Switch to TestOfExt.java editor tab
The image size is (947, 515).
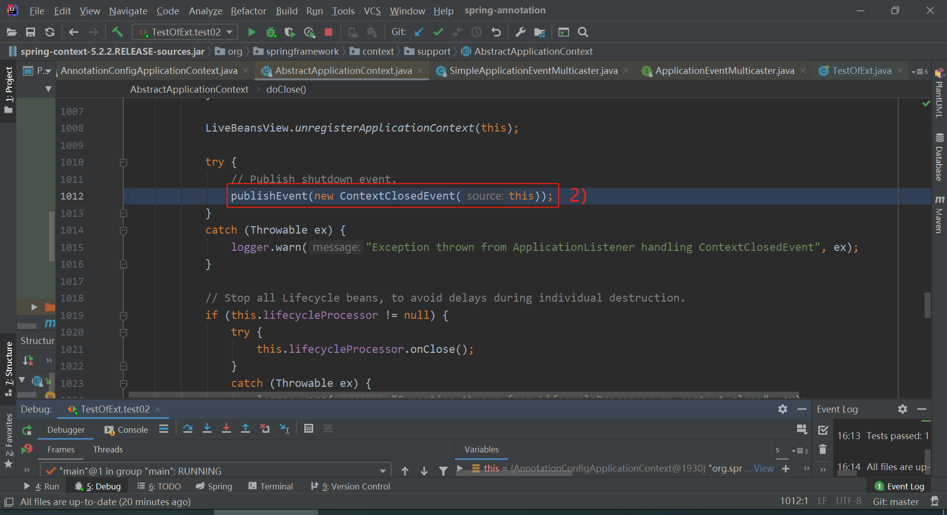(x=861, y=71)
